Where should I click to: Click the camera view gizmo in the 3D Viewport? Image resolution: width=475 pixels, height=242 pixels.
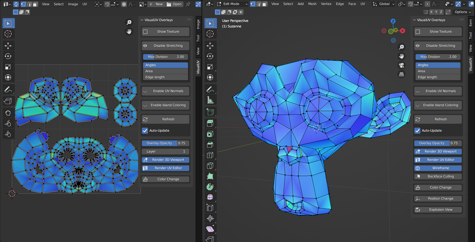coord(401,65)
